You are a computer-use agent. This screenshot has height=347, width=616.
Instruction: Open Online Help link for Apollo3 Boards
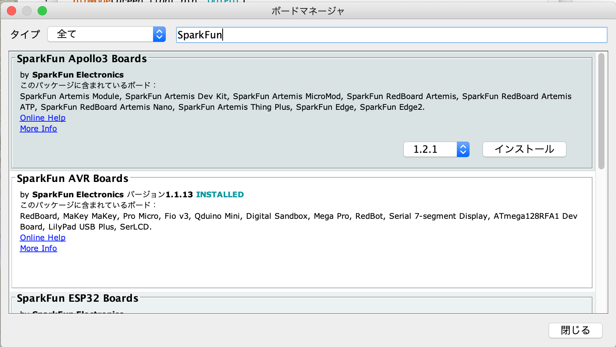43,118
